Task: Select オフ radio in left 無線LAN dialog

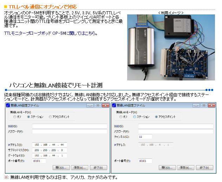Action: click(x=15, y=117)
